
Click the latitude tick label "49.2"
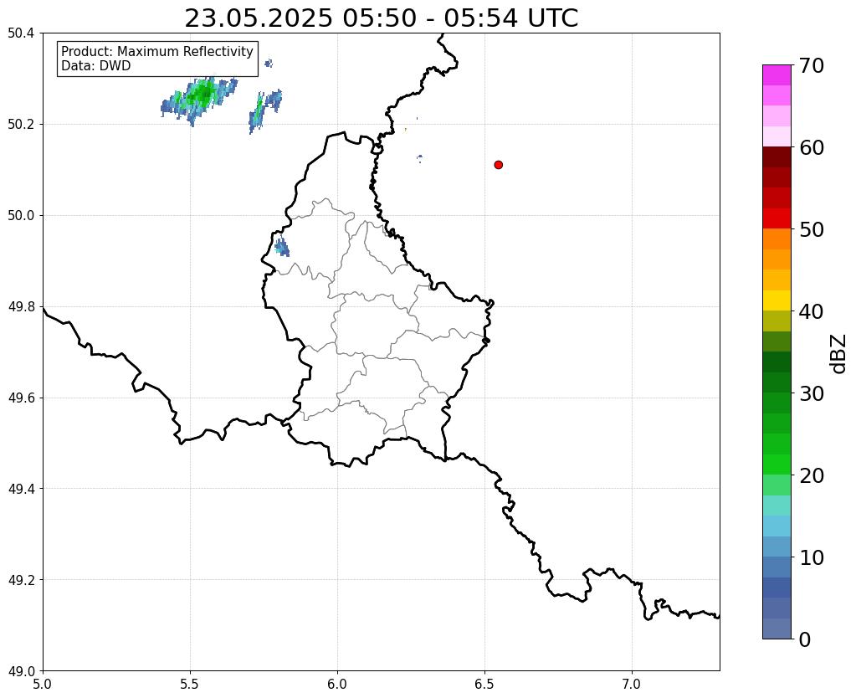click(21, 580)
